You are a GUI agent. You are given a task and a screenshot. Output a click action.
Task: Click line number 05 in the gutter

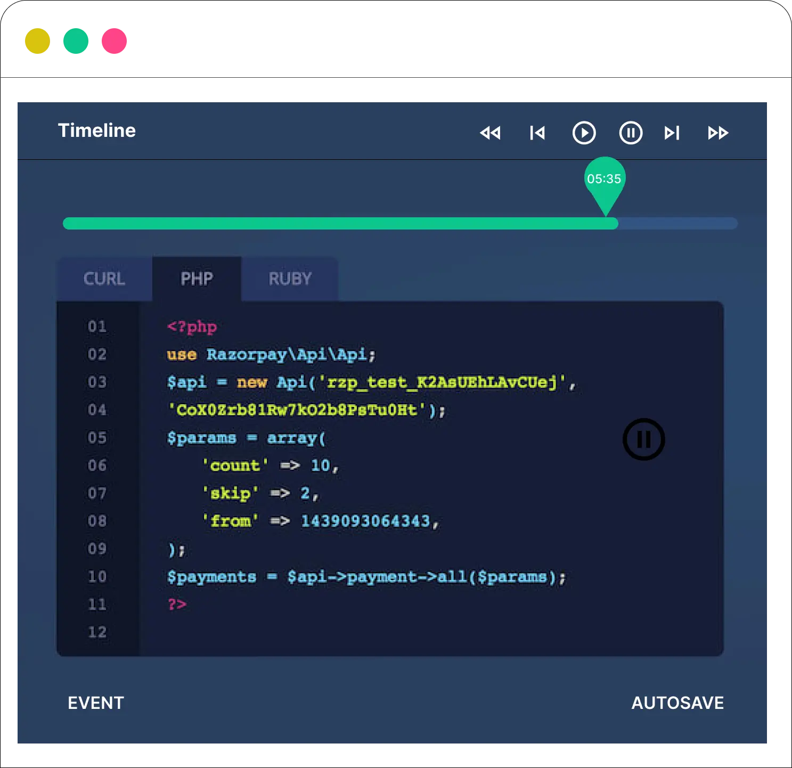pos(97,437)
